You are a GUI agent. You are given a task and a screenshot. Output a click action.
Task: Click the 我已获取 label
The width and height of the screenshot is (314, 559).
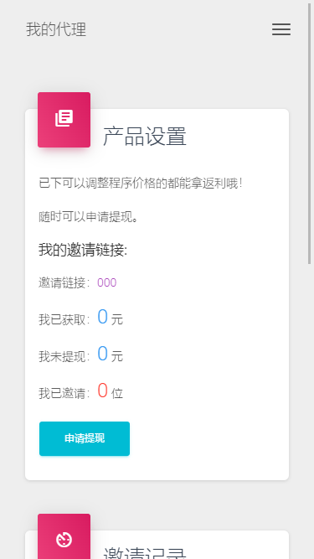pyautogui.click(x=64, y=320)
